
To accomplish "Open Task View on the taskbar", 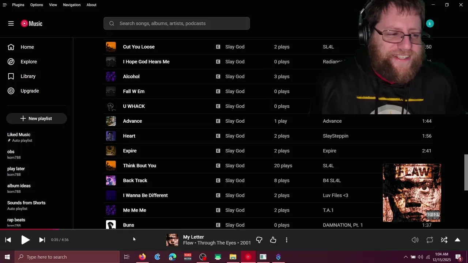I will (127, 257).
